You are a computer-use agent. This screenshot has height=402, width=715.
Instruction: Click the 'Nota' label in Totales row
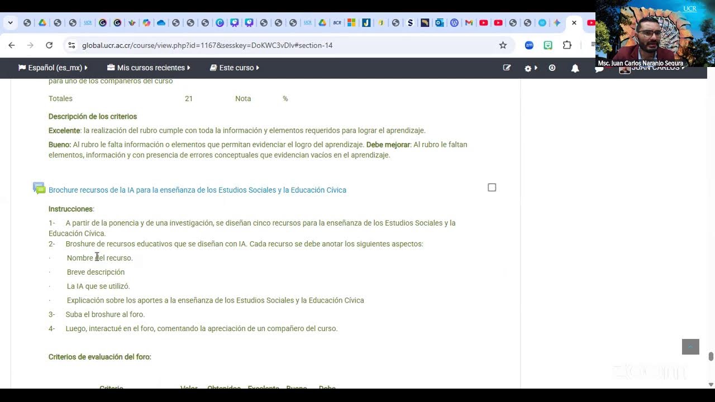tap(243, 98)
